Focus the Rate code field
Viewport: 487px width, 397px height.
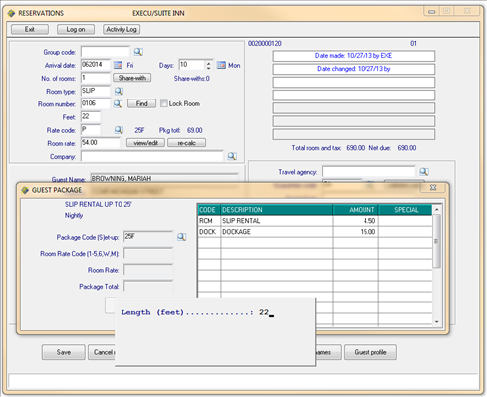click(x=91, y=130)
